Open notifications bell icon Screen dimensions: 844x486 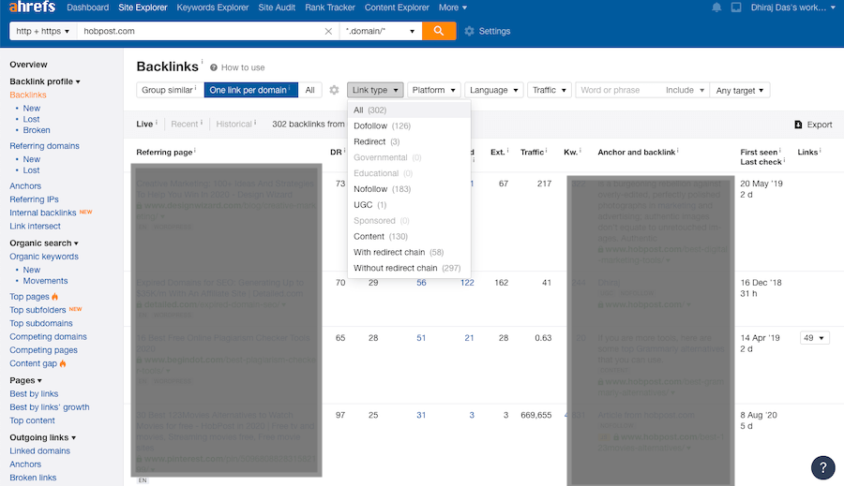pos(716,7)
